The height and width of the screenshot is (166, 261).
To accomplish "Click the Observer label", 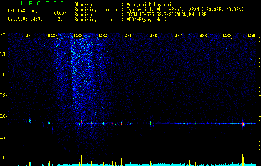I will 84,5.
